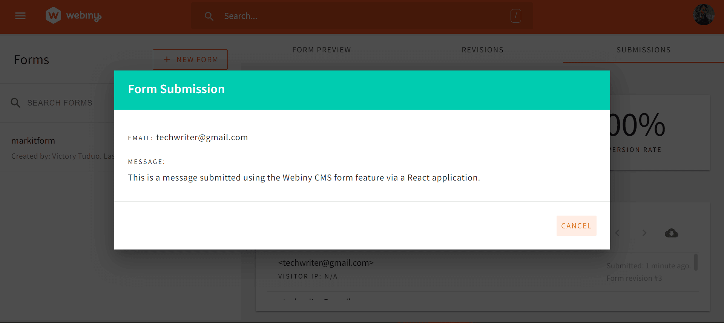Screen dimensions: 724x323
Task: Select the Submissions tab
Action: click(643, 50)
